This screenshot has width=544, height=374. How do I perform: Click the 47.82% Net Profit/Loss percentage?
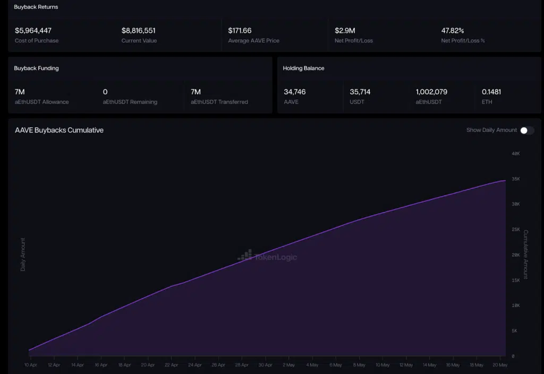click(x=453, y=31)
